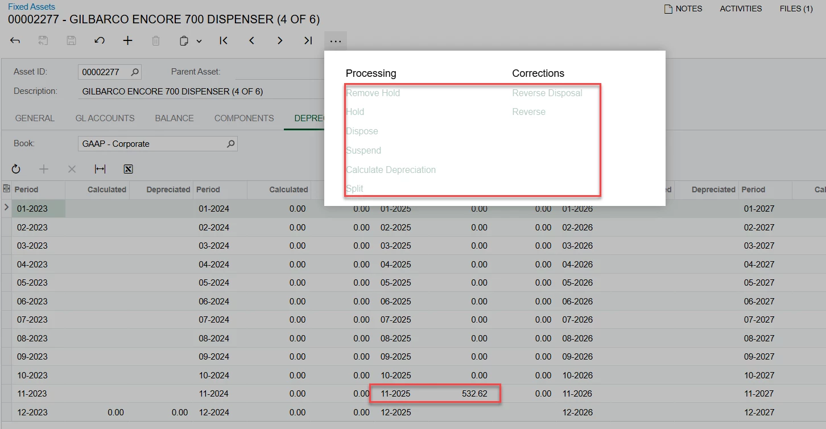Open Activities
This screenshot has height=429, width=826.
(741, 9)
